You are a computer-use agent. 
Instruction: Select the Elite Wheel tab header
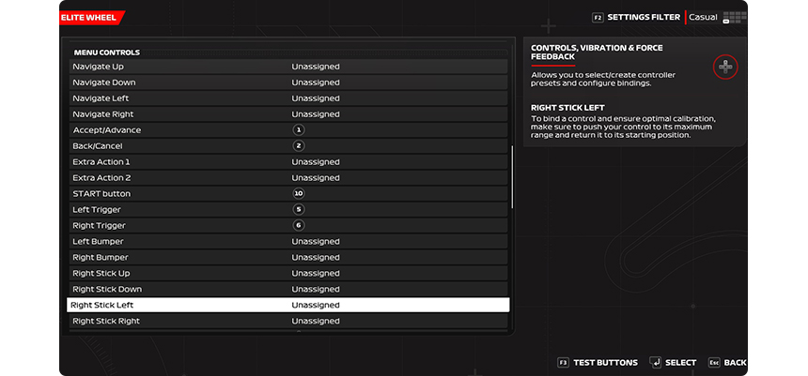pos(90,17)
